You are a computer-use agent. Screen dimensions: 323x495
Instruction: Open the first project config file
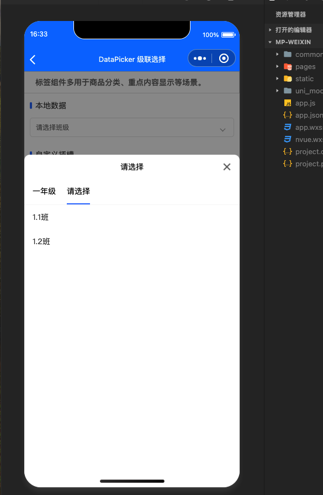point(303,151)
